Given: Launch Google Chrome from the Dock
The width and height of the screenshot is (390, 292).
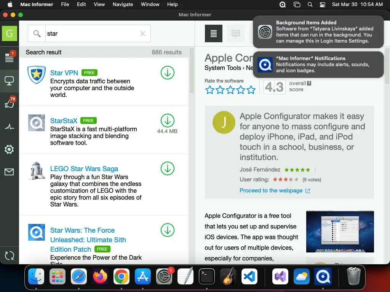Looking at the screenshot, I should [x=121, y=276].
